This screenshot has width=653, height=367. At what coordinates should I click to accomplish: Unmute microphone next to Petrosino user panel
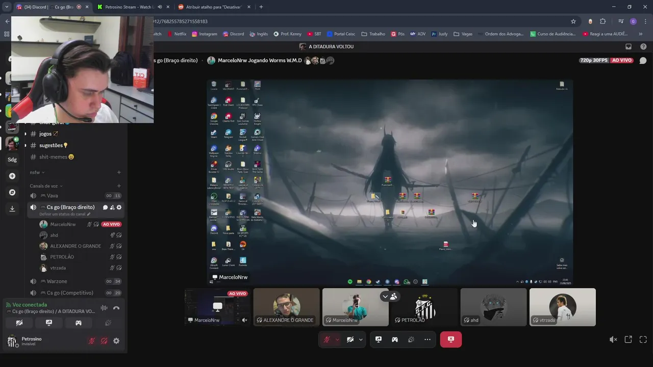tap(92, 341)
